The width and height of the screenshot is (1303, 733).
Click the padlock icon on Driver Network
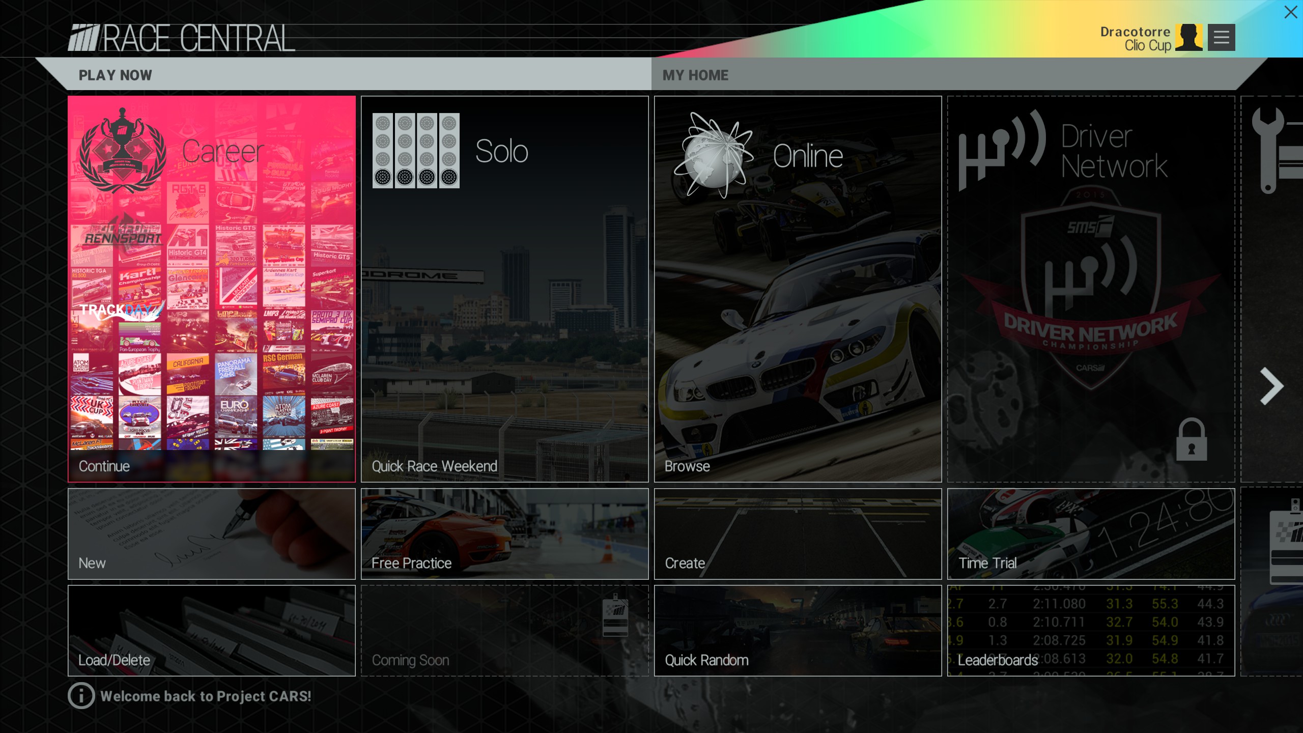tap(1192, 439)
